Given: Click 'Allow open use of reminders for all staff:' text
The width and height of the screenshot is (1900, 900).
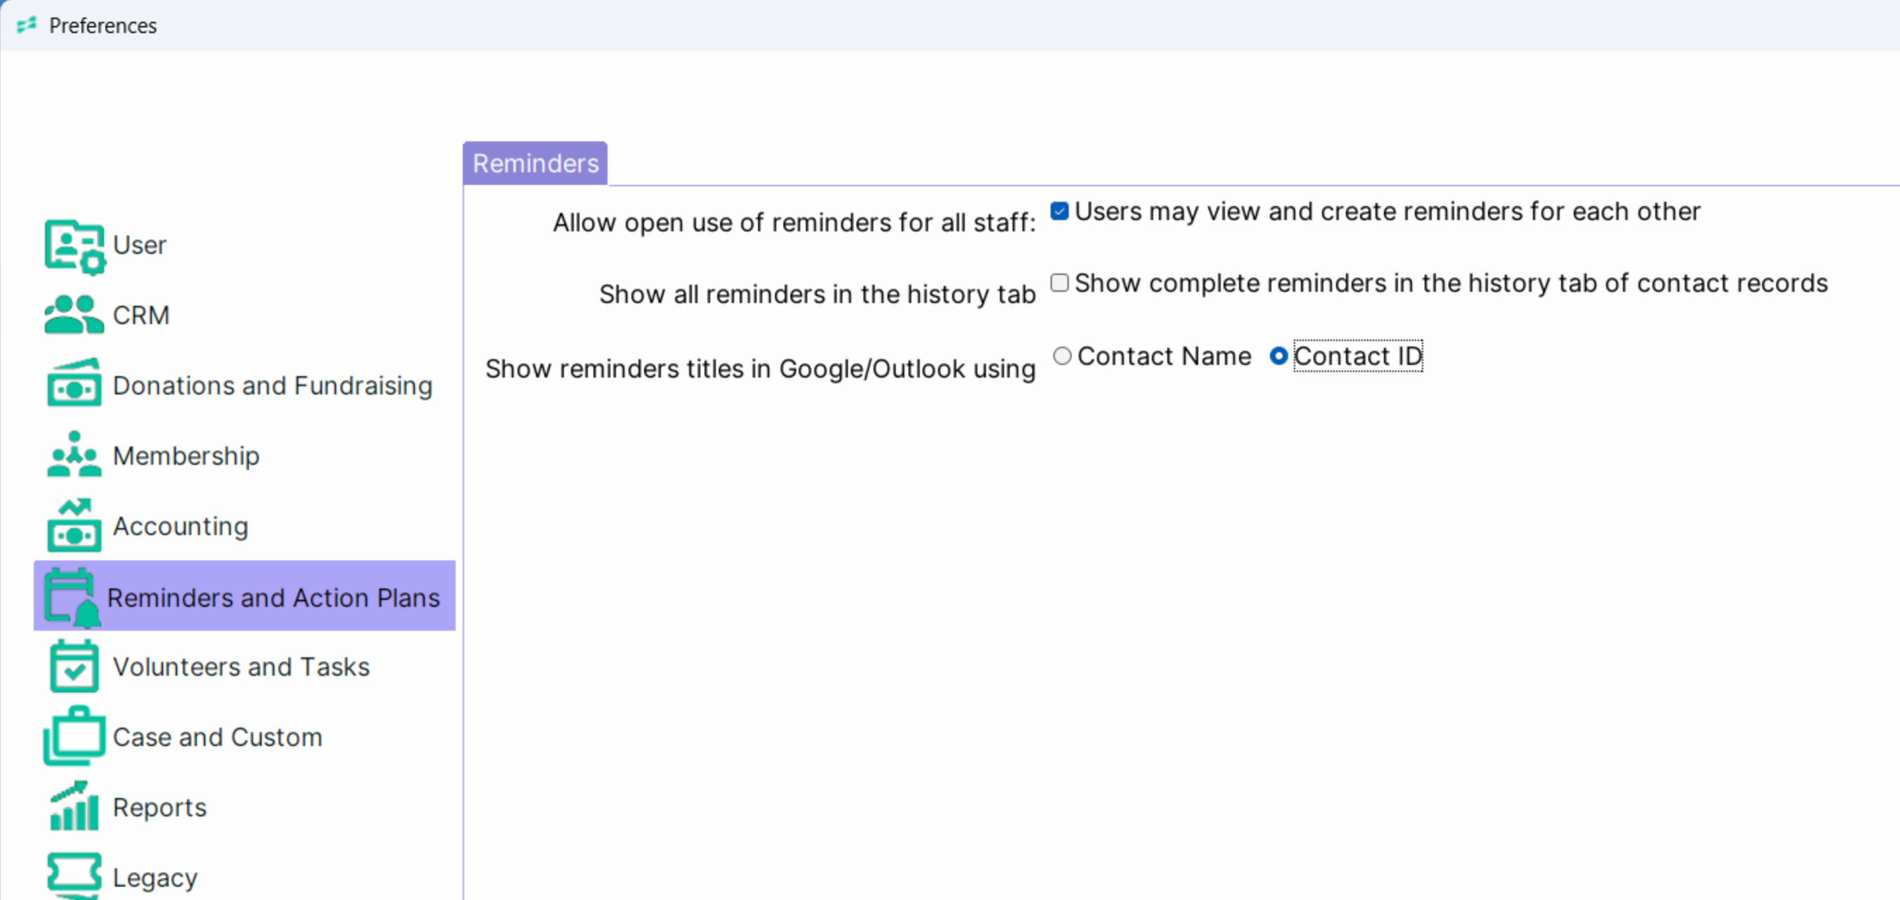Looking at the screenshot, I should point(795,222).
